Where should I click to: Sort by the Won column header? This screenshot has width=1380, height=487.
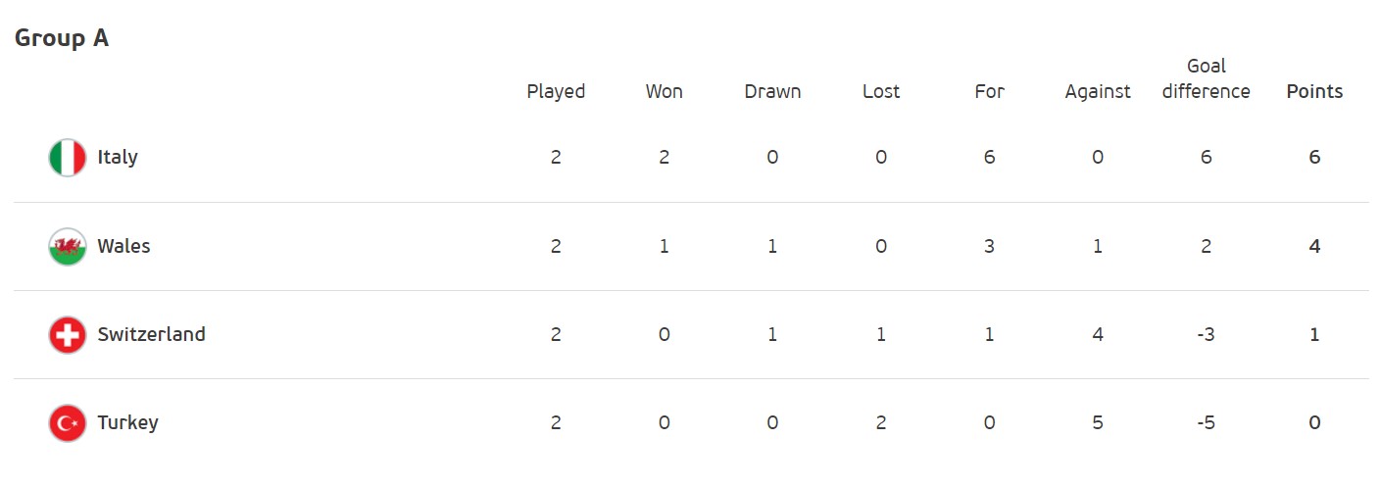click(x=664, y=91)
